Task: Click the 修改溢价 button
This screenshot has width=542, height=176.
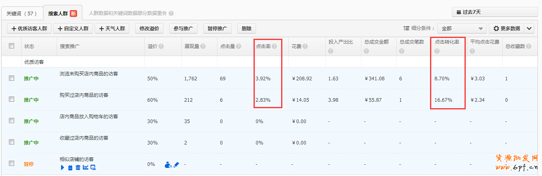Action: 149,29
